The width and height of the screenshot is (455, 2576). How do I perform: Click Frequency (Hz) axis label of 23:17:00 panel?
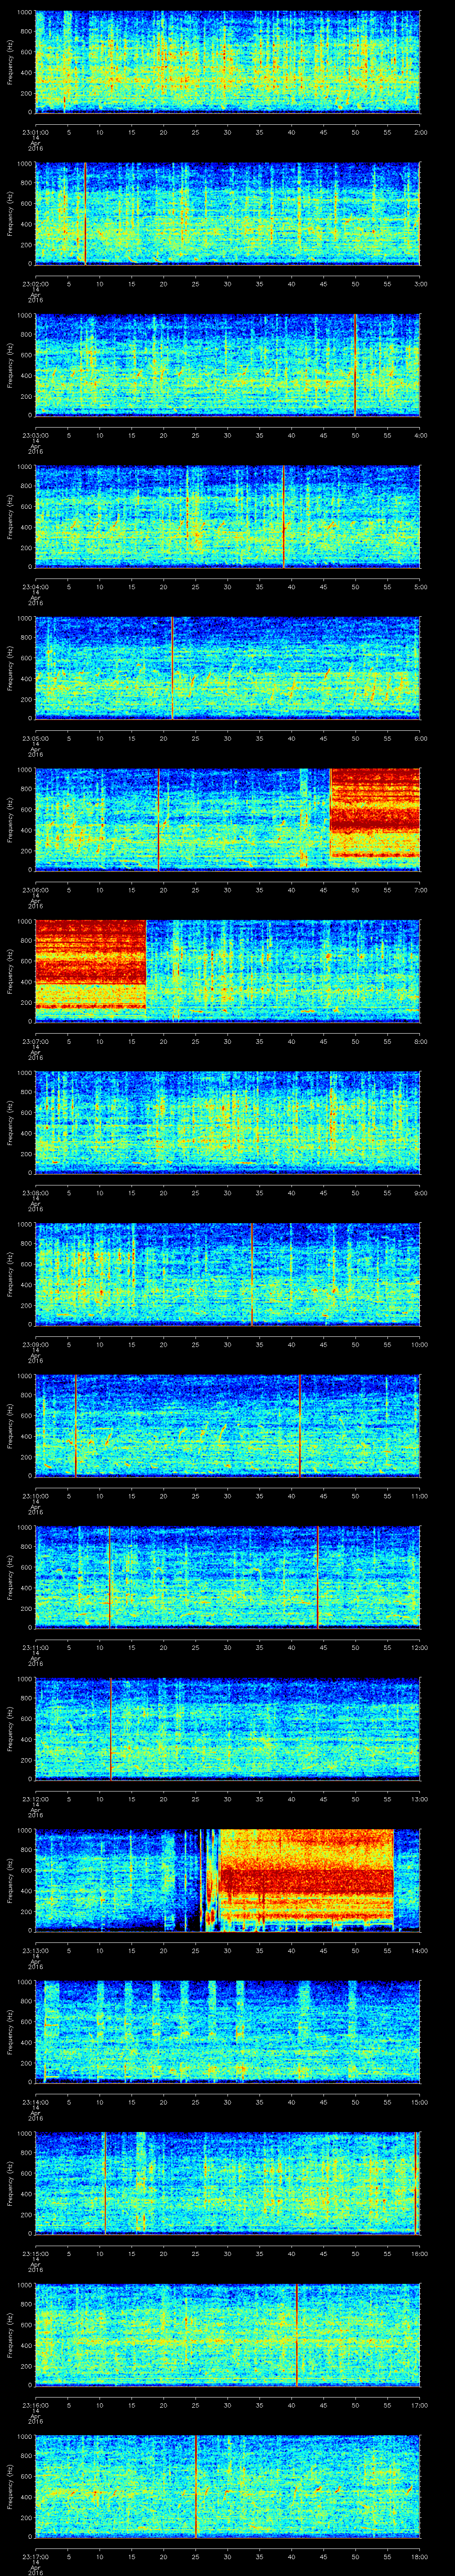[10, 2487]
